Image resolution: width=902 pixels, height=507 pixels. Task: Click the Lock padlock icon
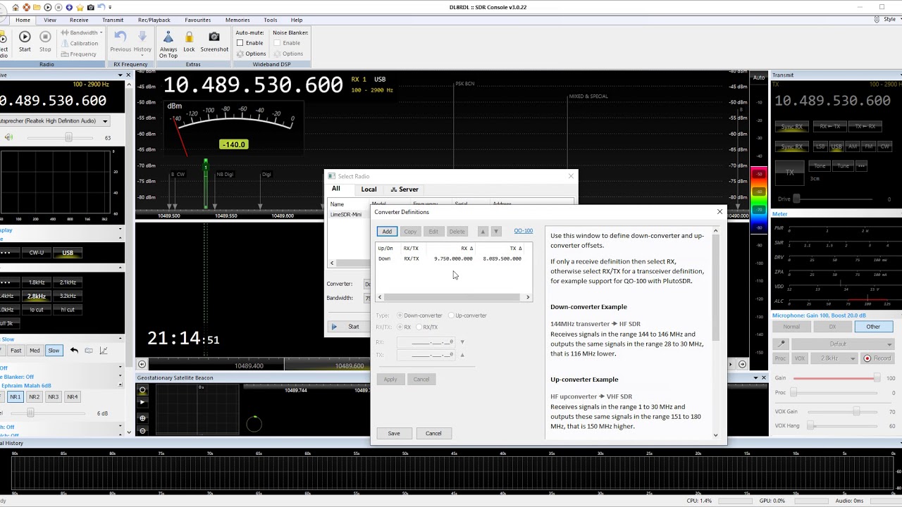(189, 37)
